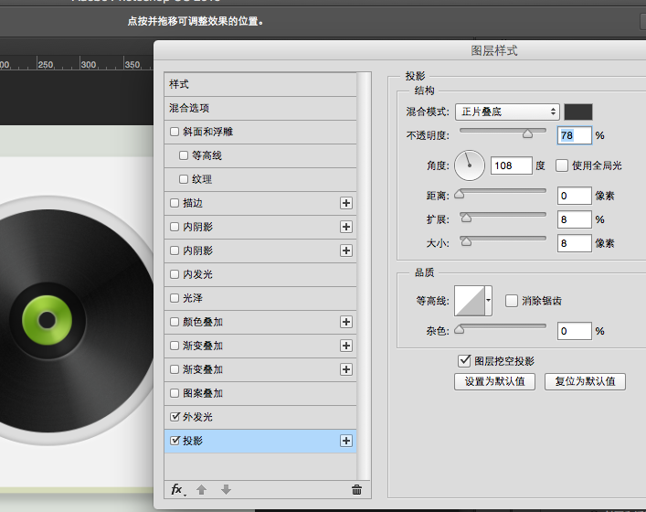This screenshot has width=646, height=512.
Task: Toggle the 使用全局光 checkbox
Action: 562,165
